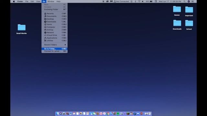The height and width of the screenshot is (116, 207).
Task: Open the Music app in the Dock
Action: point(104,113)
